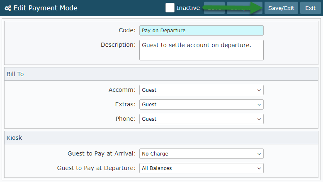Click the Exit button
Screen dimensions: 323x182
tap(310, 8)
